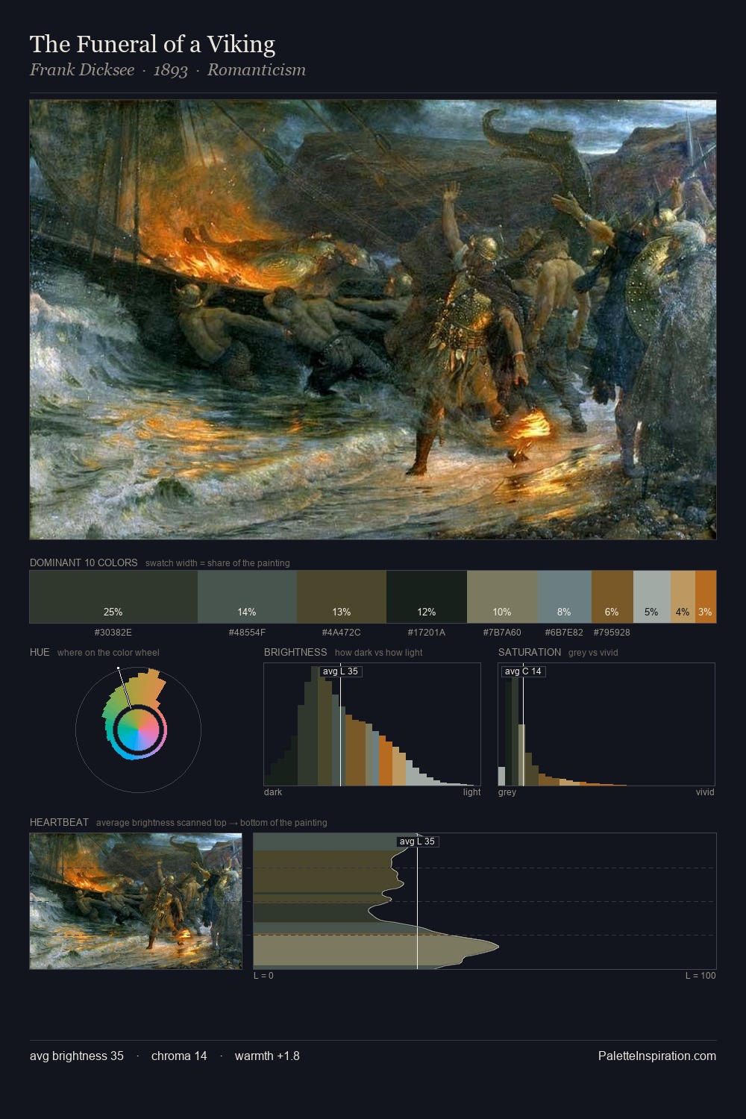Click the 'avg C 14' label in Saturation histogram
This screenshot has width=746, height=1119.
523,671
